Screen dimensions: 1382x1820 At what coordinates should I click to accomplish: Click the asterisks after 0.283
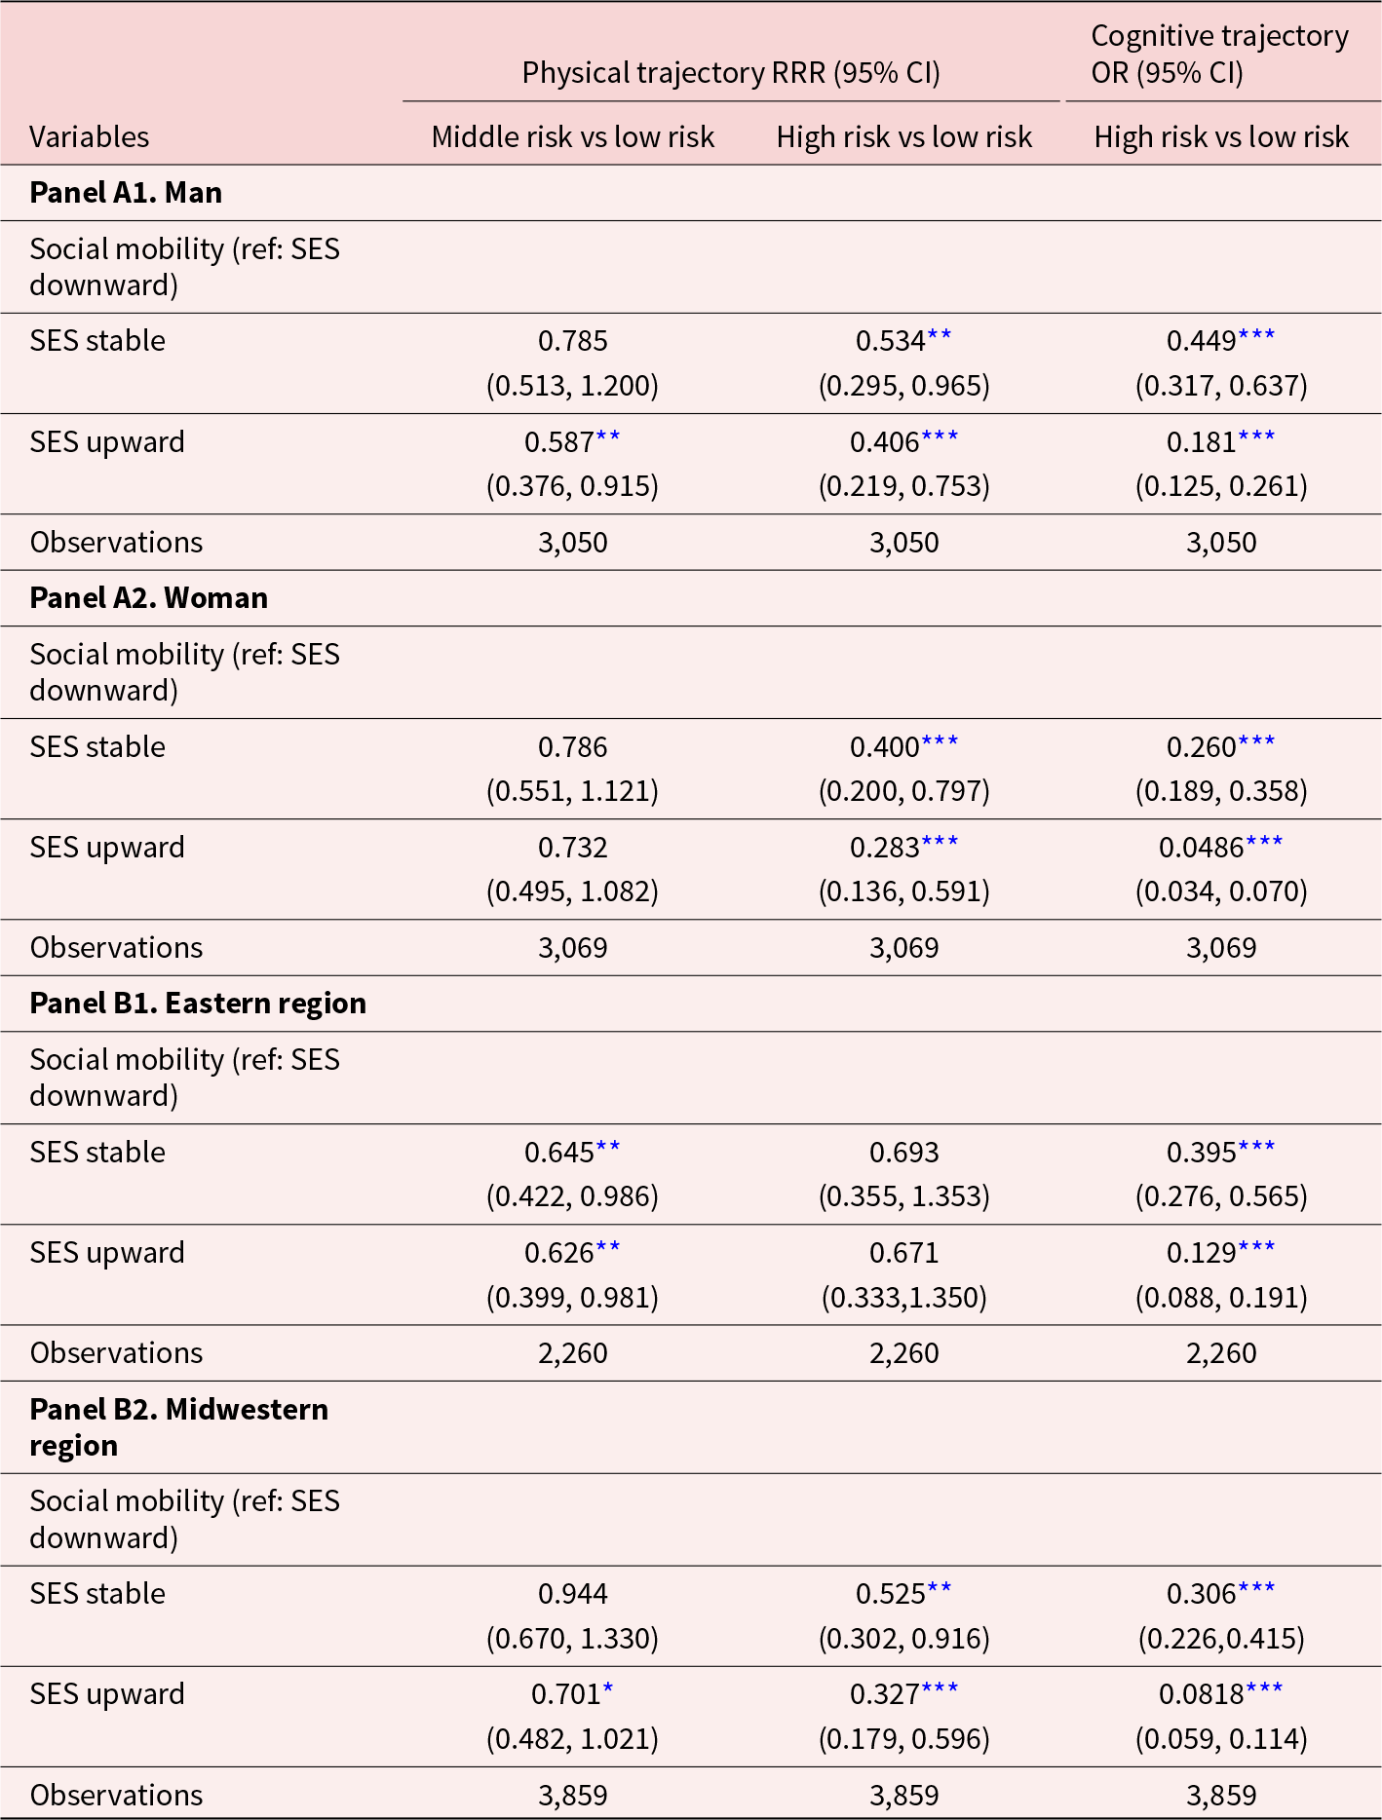click(x=940, y=843)
